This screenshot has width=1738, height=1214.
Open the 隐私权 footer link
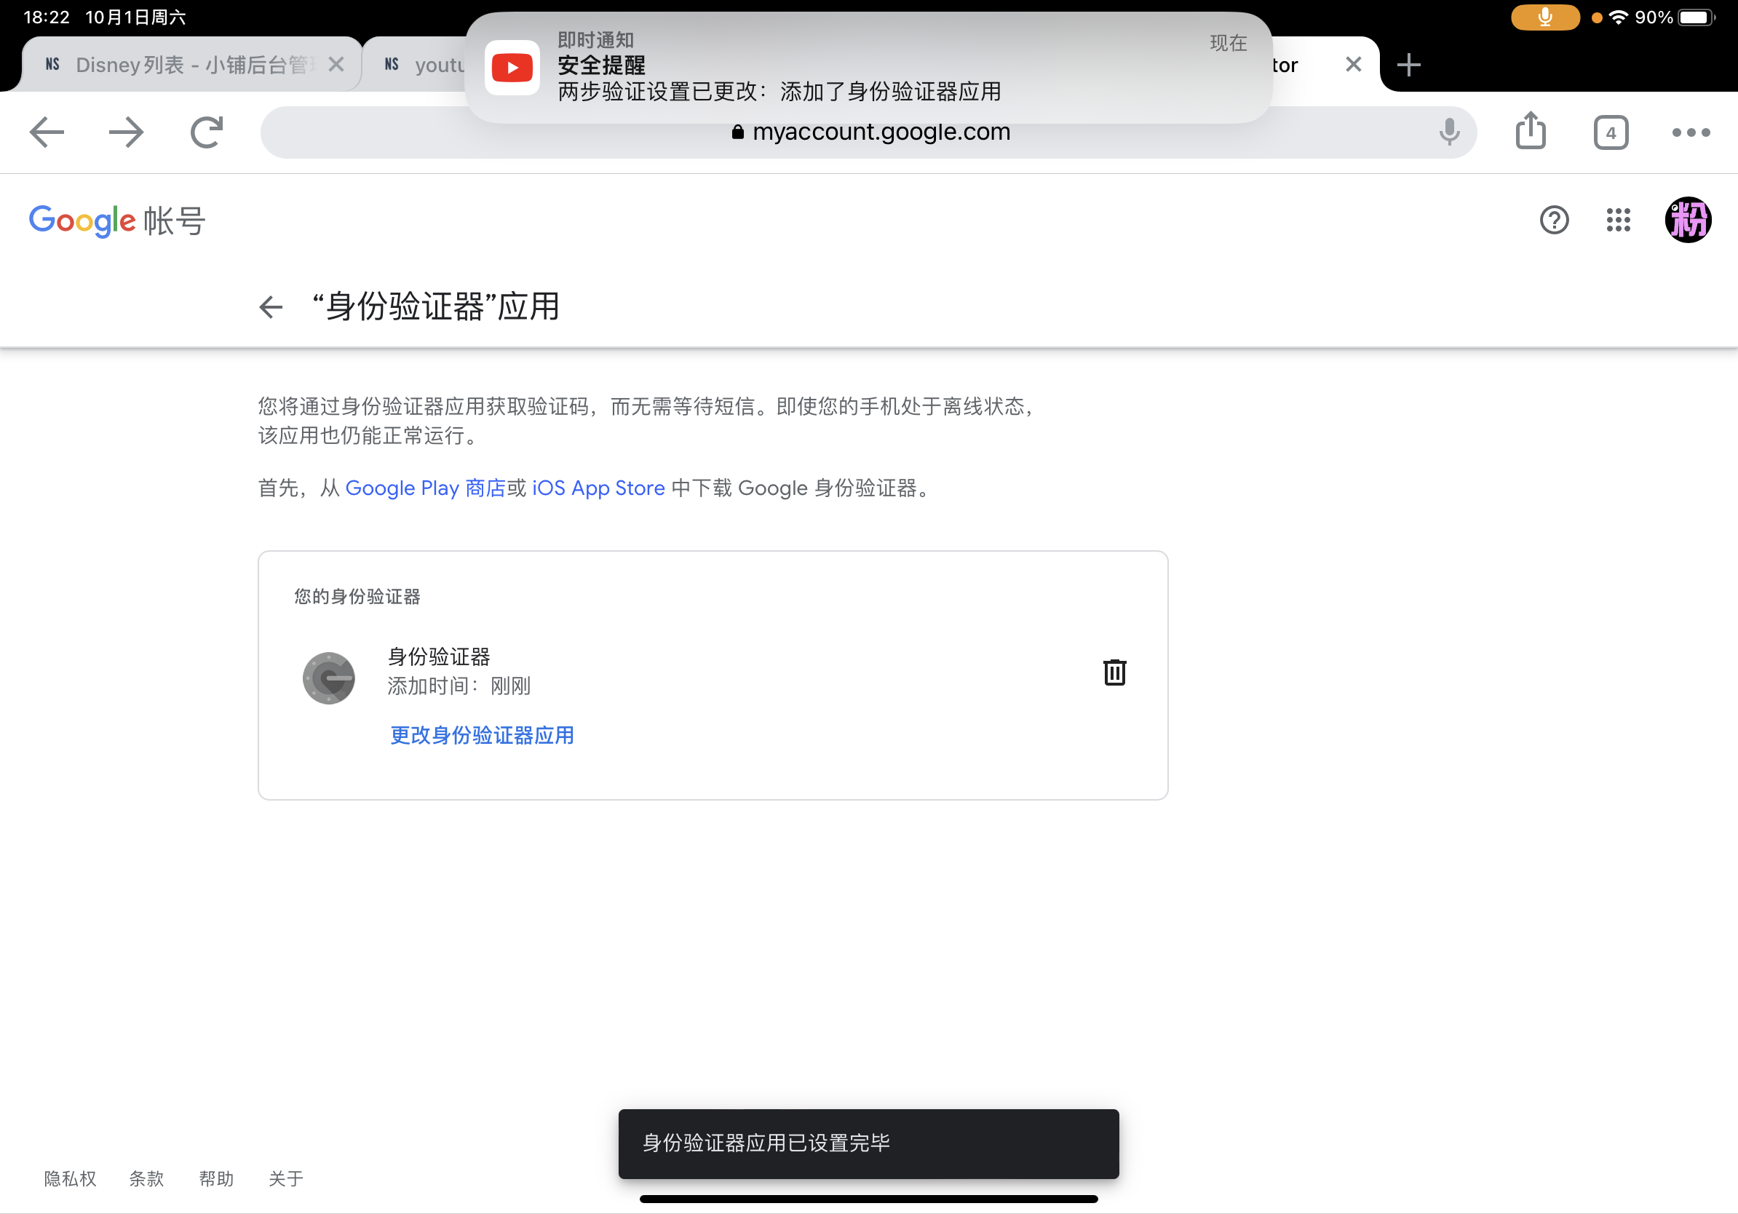coord(69,1178)
